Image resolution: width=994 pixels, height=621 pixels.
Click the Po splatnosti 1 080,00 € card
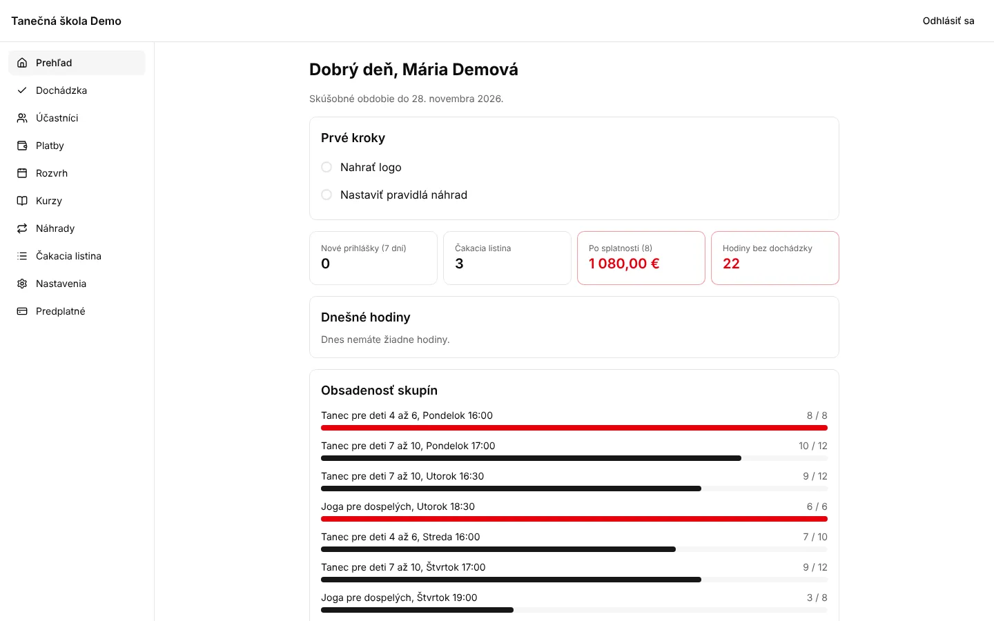coord(641,258)
